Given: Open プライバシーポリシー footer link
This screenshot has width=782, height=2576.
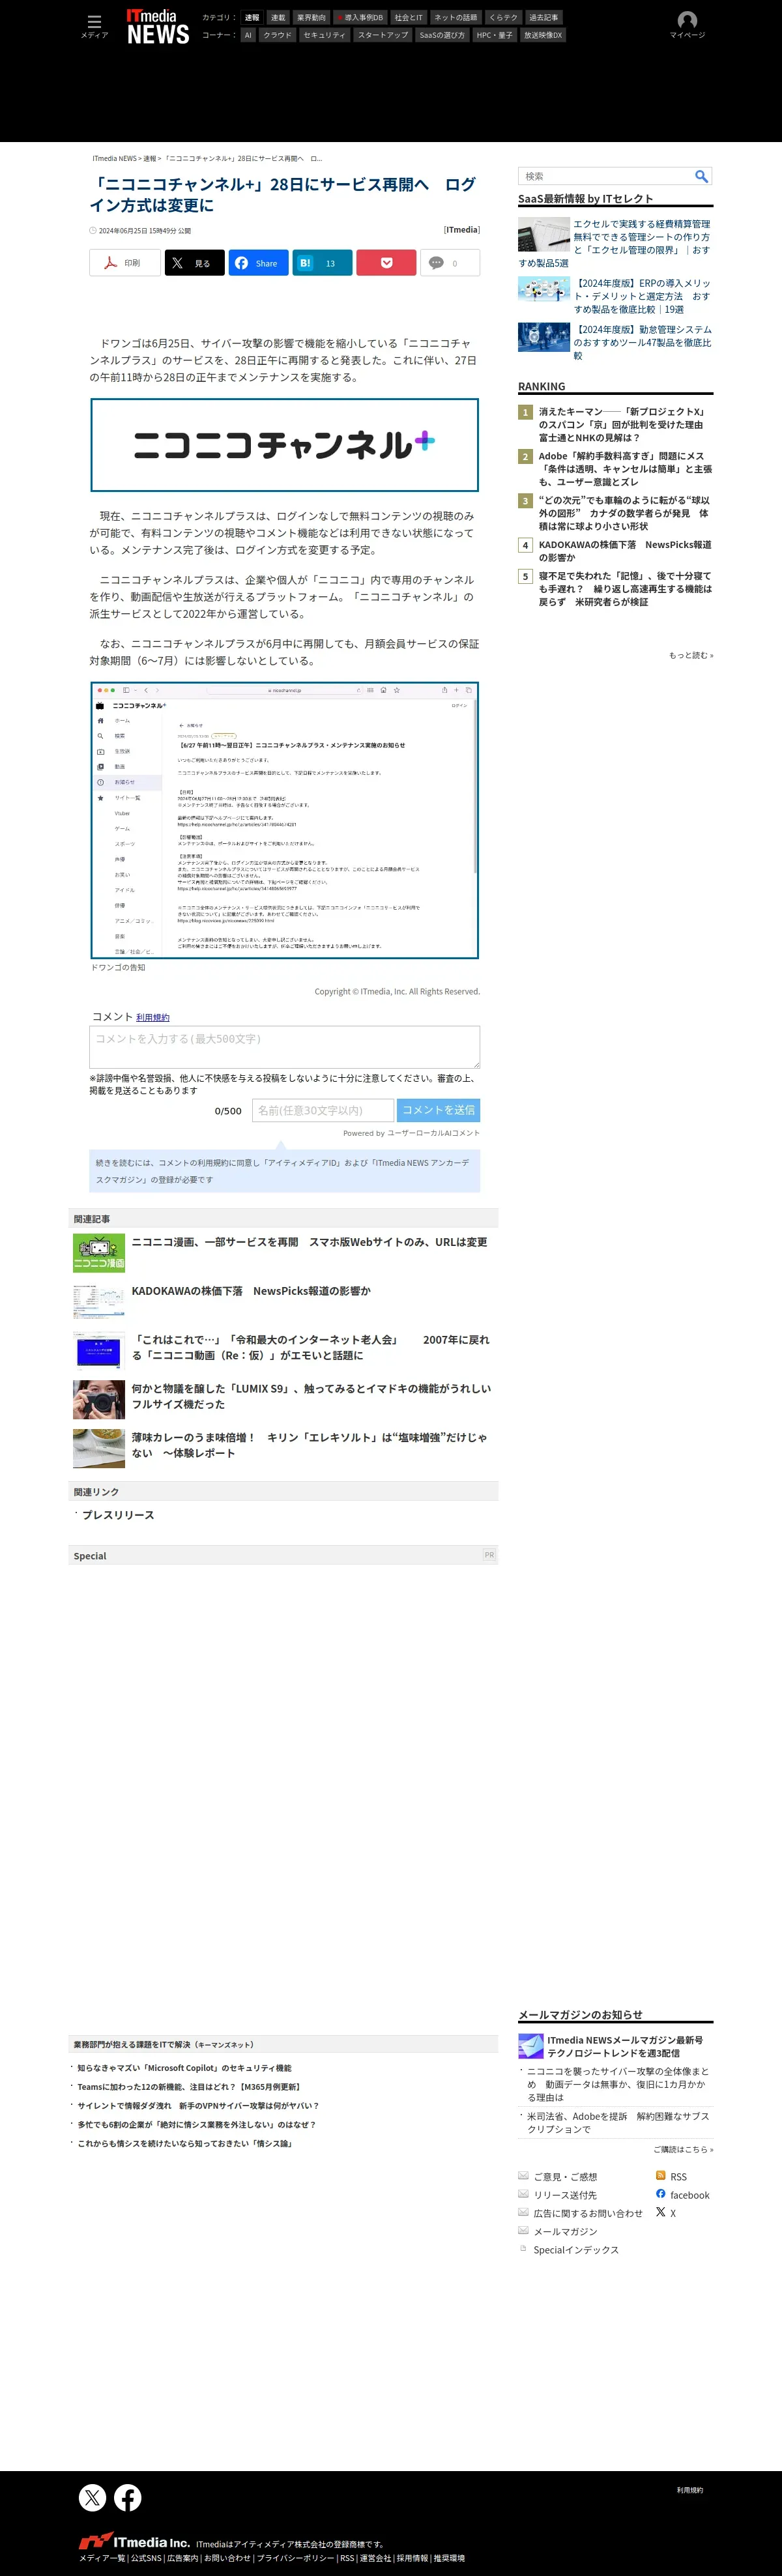Looking at the screenshot, I should (x=295, y=2558).
